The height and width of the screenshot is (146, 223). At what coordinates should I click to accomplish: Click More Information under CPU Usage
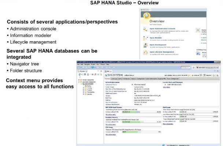click(111, 134)
